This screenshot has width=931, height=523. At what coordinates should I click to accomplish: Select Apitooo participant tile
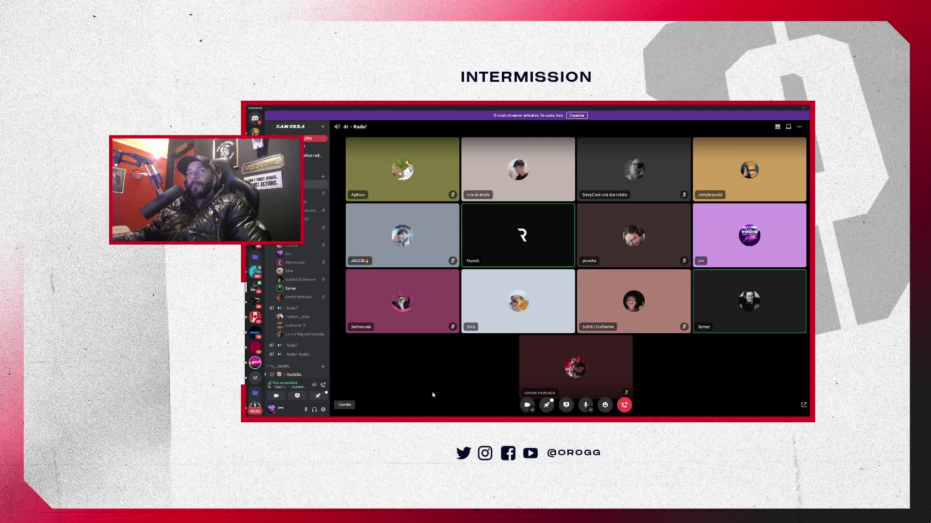(x=402, y=169)
